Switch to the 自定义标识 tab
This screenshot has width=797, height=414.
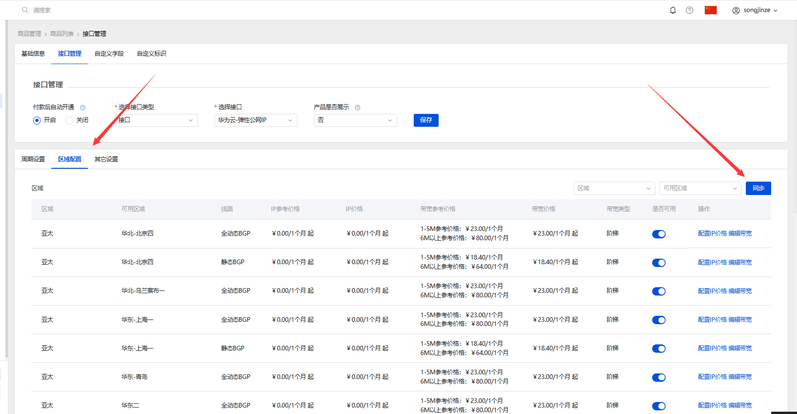click(152, 53)
